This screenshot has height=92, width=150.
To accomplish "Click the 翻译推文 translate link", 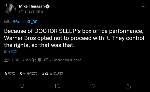I will pyautogui.click(x=11, y=52).
